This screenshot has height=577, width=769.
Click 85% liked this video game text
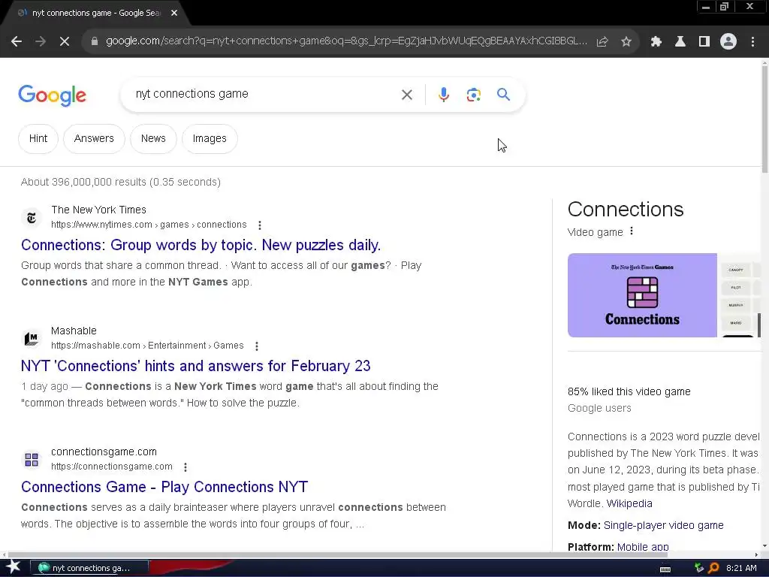pos(629,391)
